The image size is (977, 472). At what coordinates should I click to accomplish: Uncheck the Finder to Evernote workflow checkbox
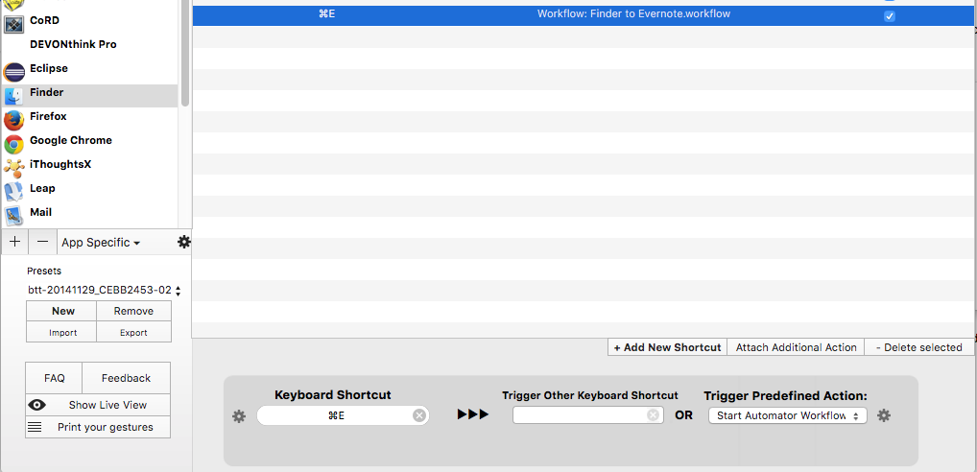(x=889, y=16)
